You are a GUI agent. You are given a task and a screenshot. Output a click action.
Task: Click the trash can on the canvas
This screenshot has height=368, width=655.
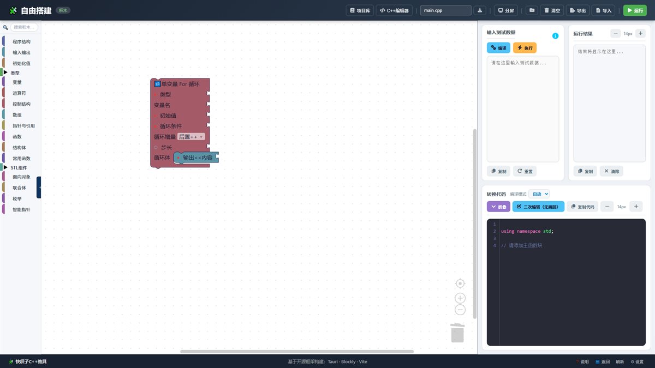pos(457,333)
